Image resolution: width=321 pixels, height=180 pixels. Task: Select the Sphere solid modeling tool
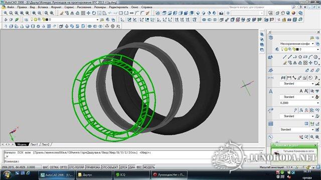27,26
